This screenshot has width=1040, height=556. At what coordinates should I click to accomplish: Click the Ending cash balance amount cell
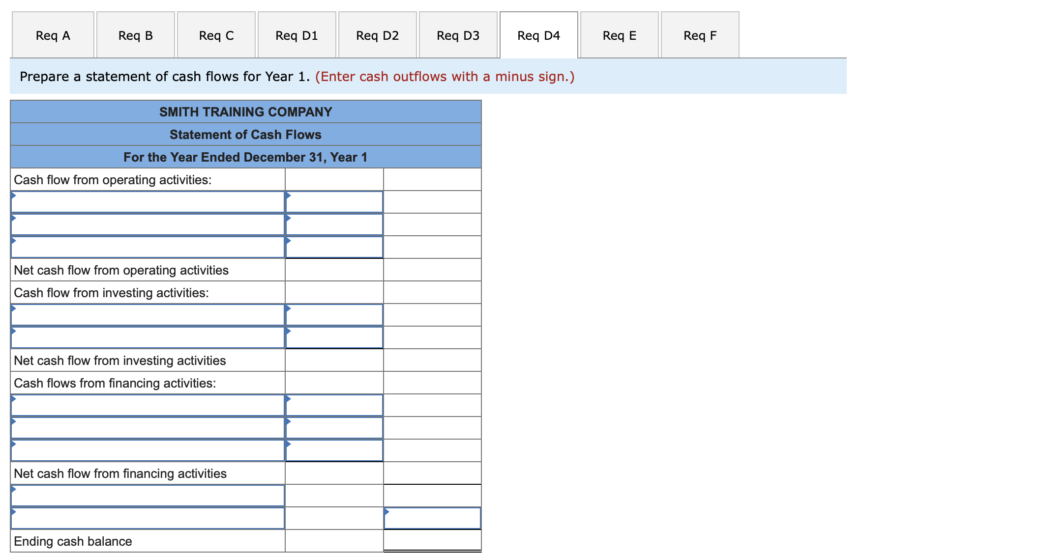click(432, 541)
